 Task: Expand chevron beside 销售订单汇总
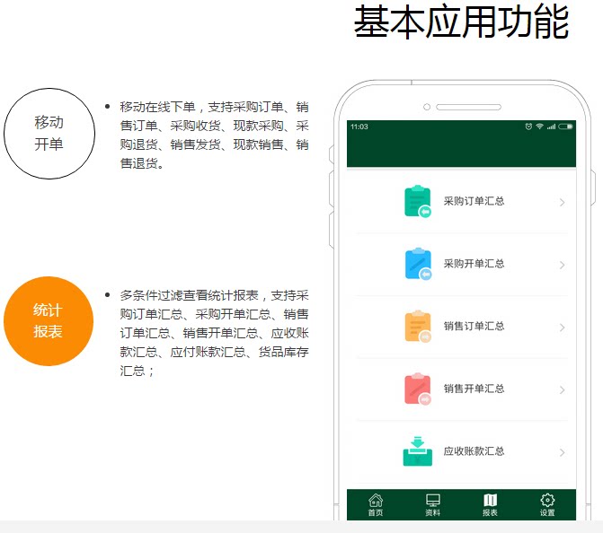click(x=563, y=328)
